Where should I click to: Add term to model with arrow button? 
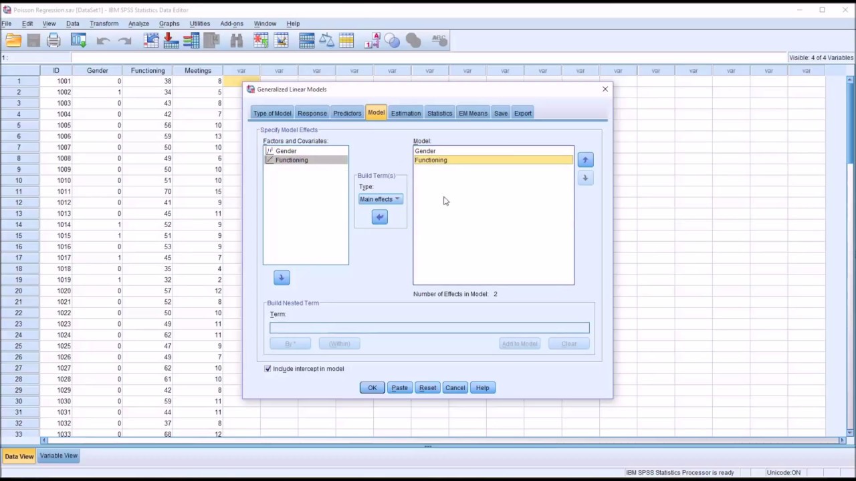[379, 217]
